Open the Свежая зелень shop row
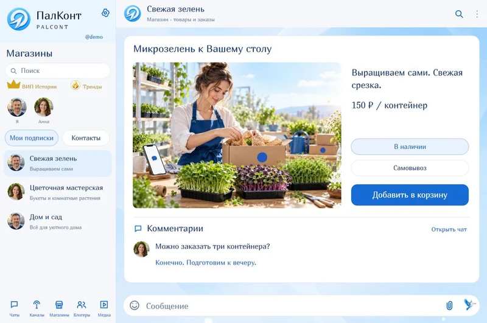 pos(58,163)
